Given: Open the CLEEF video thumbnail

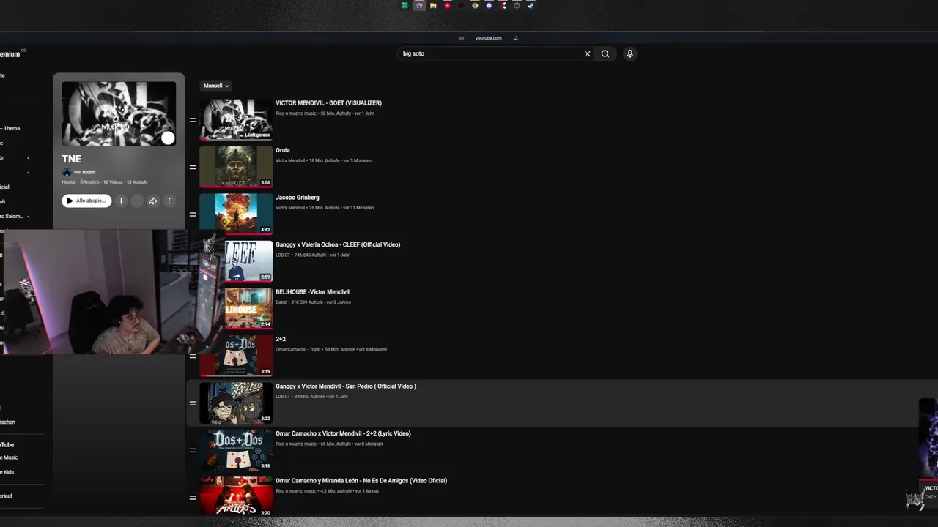Looking at the screenshot, I should point(248,261).
